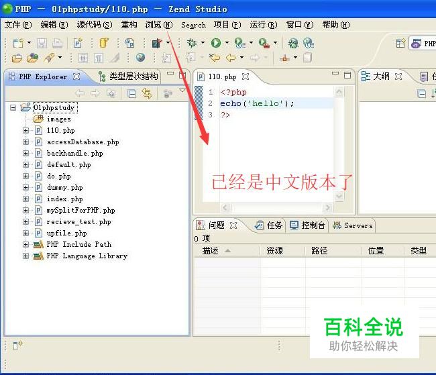Image resolution: width=436 pixels, height=375 pixels.
Task: Click the fast view icon in status bar
Action: (x=17, y=345)
